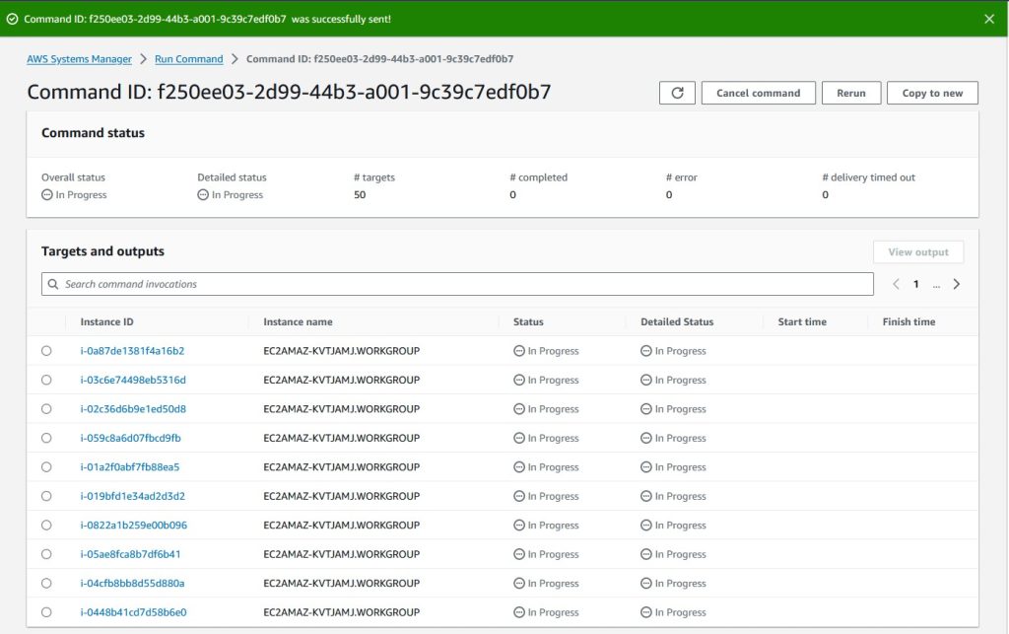Select radio for instance i-019bfd1e34ad2d3d2
This screenshot has height=634, width=1009.
[x=46, y=496]
